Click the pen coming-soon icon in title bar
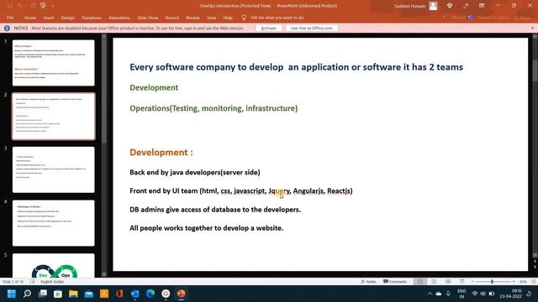 (x=466, y=6)
